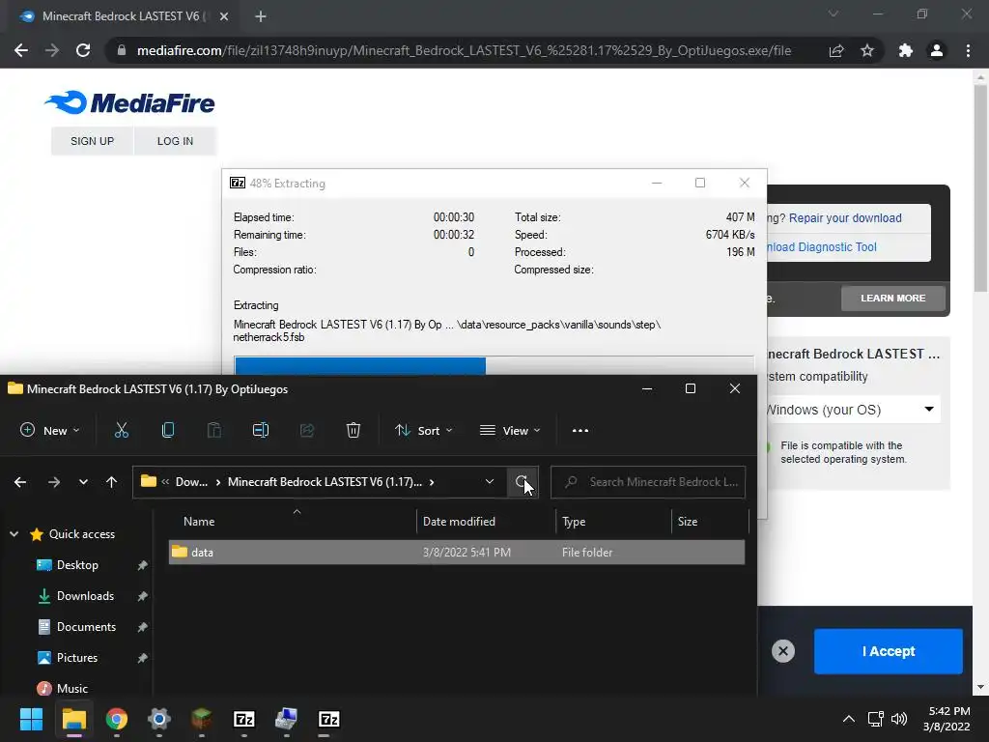Click the LOG IN button on MediaFire
This screenshot has width=989, height=742.
point(176,141)
